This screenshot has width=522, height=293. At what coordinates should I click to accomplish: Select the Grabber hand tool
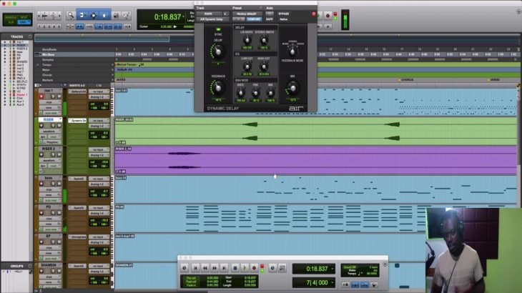tap(104, 15)
